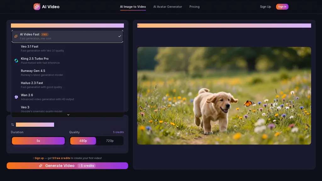322x181 pixels.
Task: Choose the Wan 2.6 model
Action: coord(67,97)
